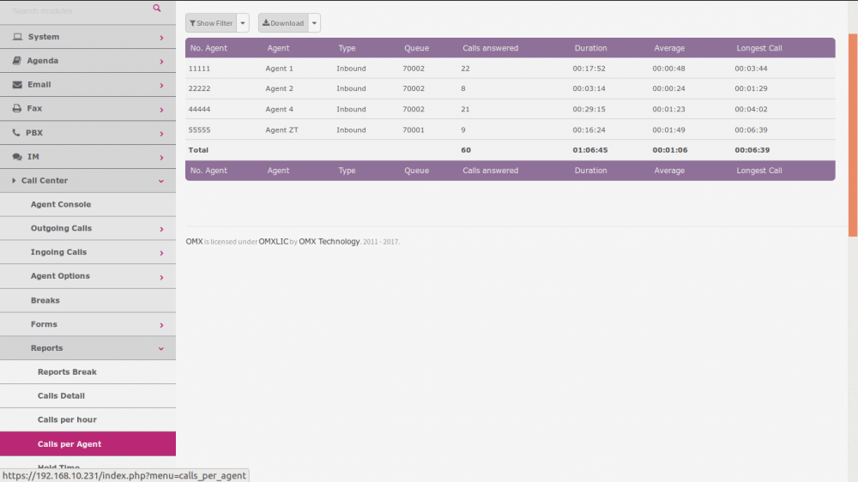858x482 pixels.
Task: Open Calls per hour report
Action: (67, 419)
